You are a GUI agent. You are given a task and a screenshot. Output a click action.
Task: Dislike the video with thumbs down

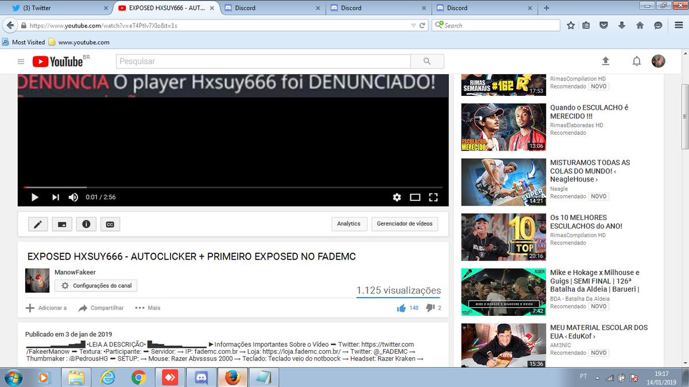pyautogui.click(x=429, y=308)
